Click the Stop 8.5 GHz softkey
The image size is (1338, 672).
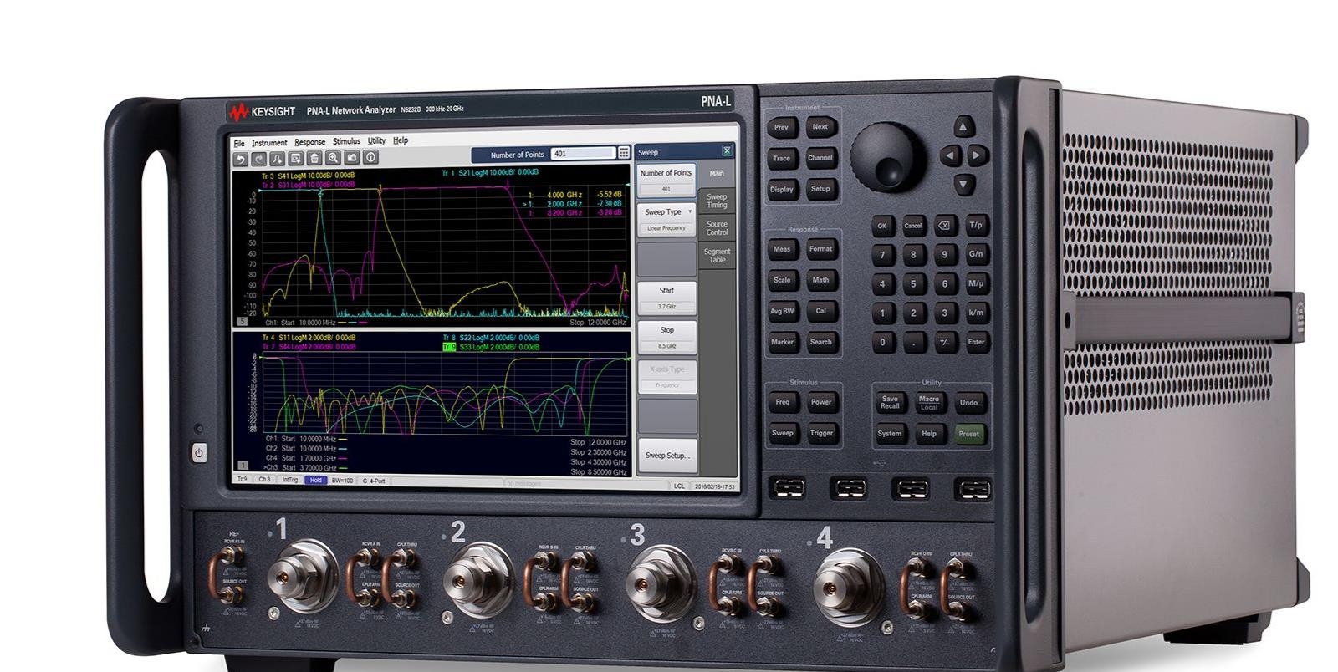coord(666,337)
